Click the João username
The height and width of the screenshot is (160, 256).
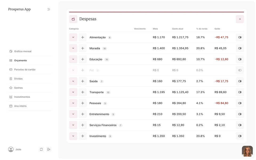pyautogui.click(x=18, y=149)
